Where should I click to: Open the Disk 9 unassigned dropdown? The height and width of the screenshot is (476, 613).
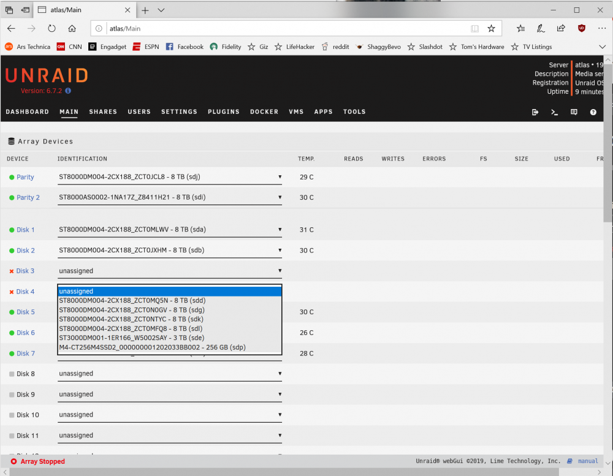pyautogui.click(x=170, y=395)
